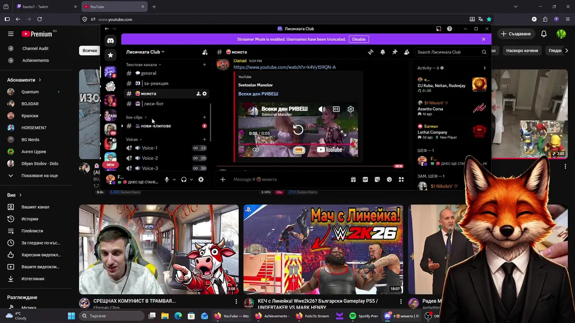Toggle closed captions on embedded video
This screenshot has width=575, height=323.
tap(336, 109)
